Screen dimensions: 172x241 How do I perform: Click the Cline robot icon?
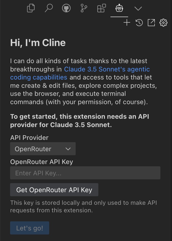[x=119, y=8]
